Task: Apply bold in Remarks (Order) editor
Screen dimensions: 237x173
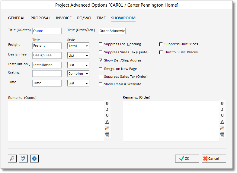Action: click(222, 103)
